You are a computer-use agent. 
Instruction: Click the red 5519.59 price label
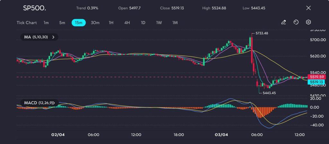click(x=316, y=77)
